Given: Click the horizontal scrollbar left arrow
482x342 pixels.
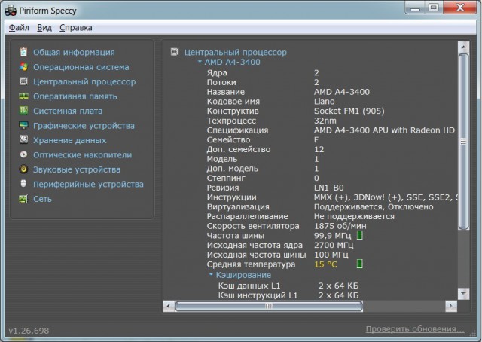Looking at the screenshot, I should (168, 306).
